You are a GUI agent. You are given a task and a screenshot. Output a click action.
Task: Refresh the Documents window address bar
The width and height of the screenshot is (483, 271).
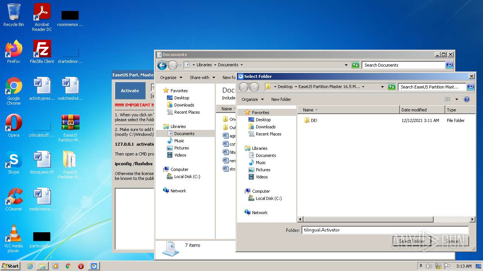[355, 65]
